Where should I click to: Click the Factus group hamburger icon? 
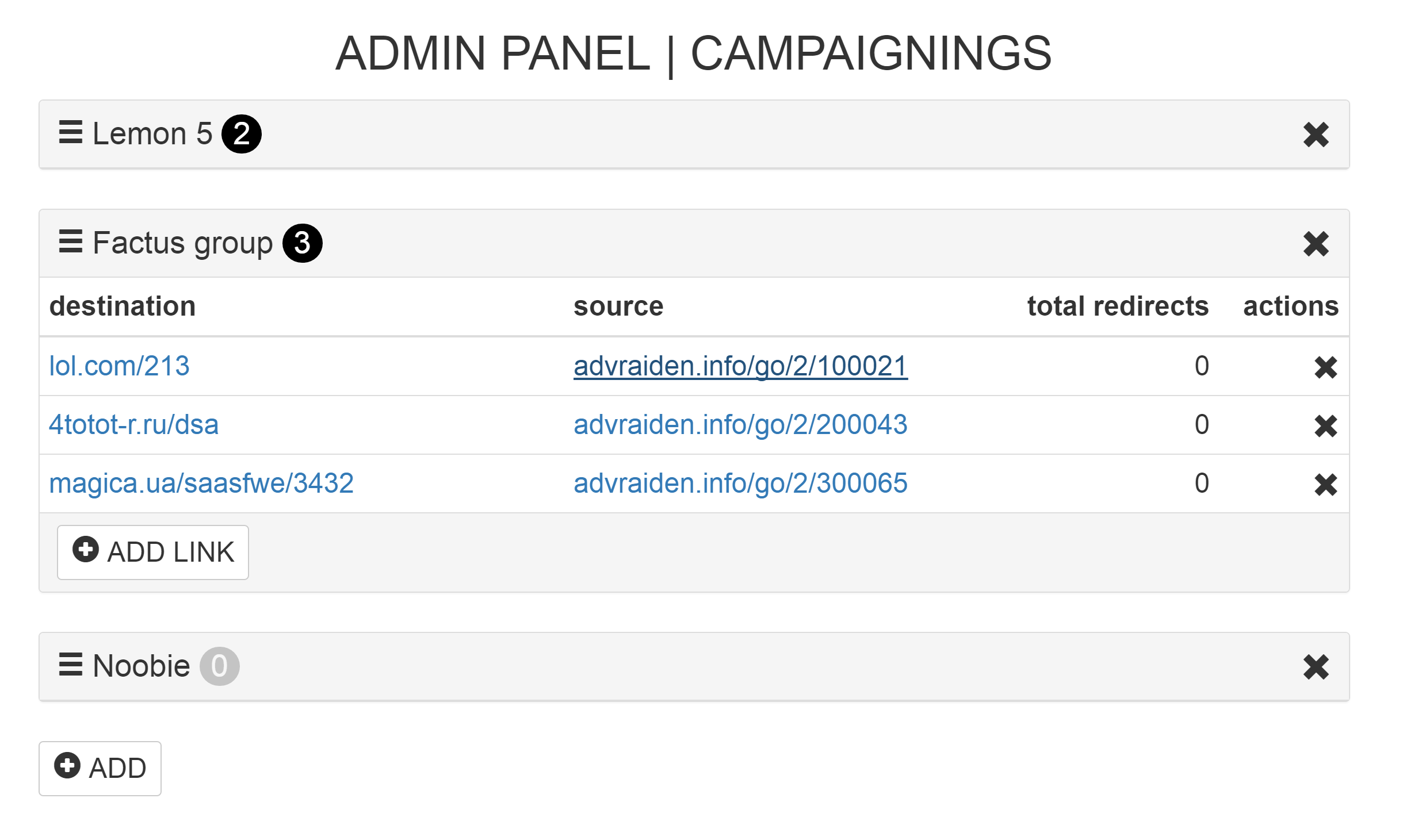(x=71, y=241)
